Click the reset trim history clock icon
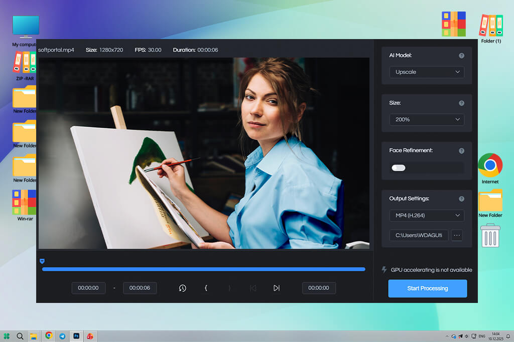Screen dimensions: 514x342 [182, 288]
